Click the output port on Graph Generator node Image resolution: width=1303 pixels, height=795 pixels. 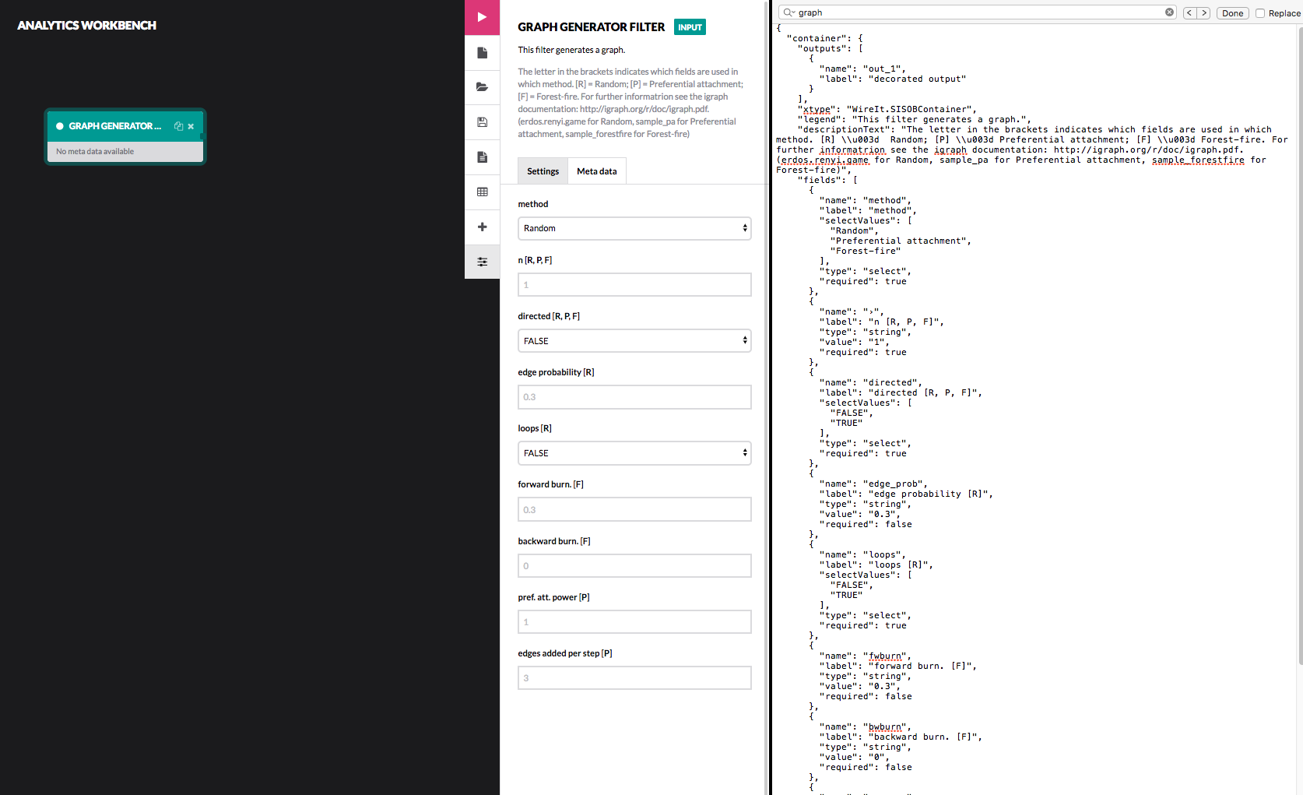[x=202, y=136]
